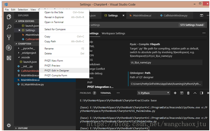Open the Extensions activity bar icon
This screenshot has height=131, width=210.
click(x=9, y=58)
